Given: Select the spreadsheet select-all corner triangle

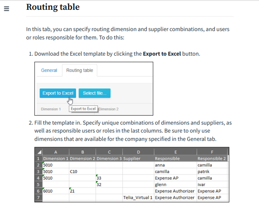Looking at the screenshot, I should [x=39, y=152].
